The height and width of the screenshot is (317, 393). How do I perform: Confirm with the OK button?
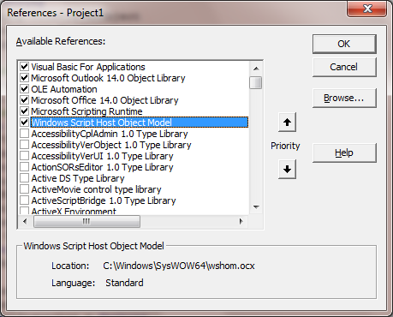(344, 44)
